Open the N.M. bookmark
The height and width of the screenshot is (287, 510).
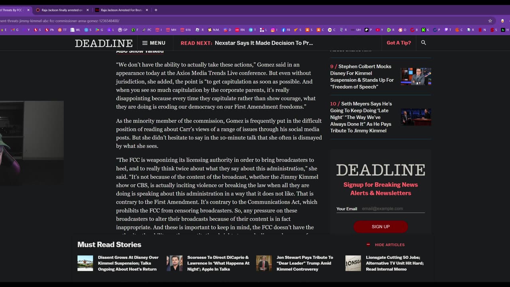(214, 30)
